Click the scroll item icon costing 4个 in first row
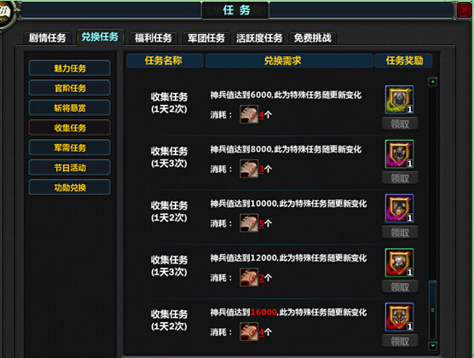Image resolution: width=474 pixels, height=358 pixels. coord(249,114)
